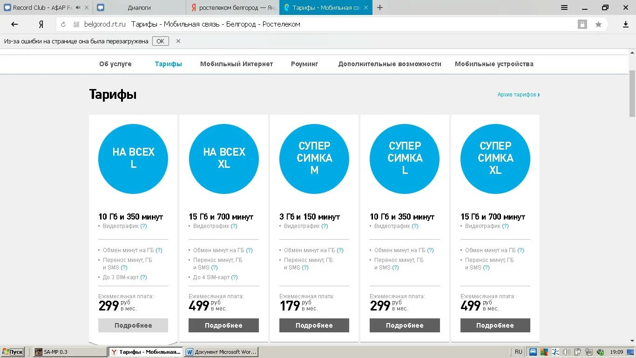Confirm notification with OK button
This screenshot has height=358, width=636.
click(x=160, y=41)
